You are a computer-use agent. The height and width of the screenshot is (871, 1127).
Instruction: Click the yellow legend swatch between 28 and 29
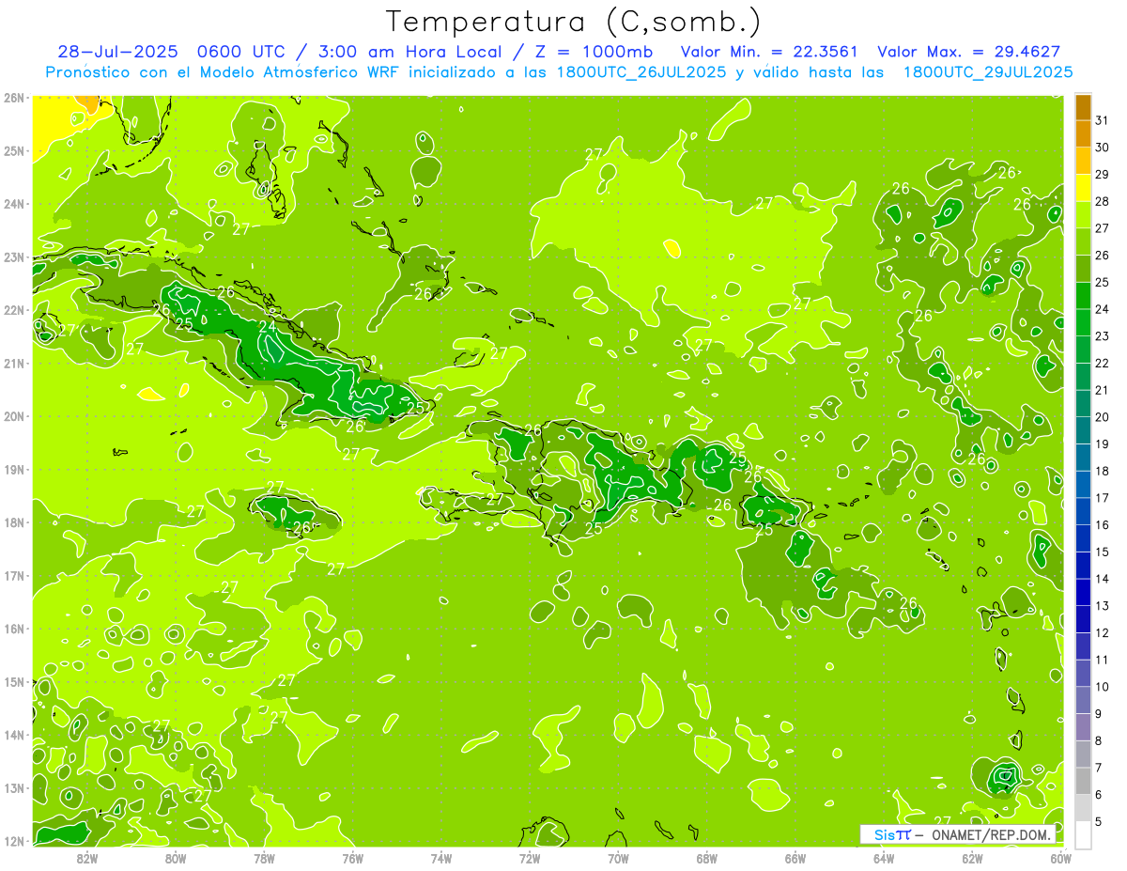pyautogui.click(x=1083, y=188)
